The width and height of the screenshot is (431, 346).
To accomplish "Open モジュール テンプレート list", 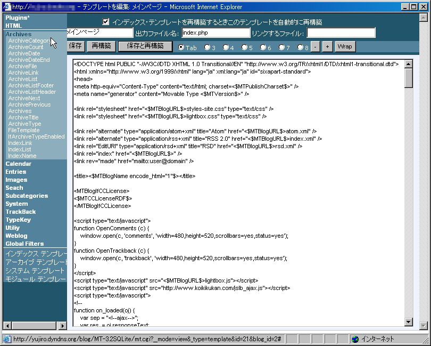I will tap(36, 279).
